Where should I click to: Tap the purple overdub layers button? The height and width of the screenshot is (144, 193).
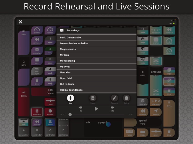(37, 51)
